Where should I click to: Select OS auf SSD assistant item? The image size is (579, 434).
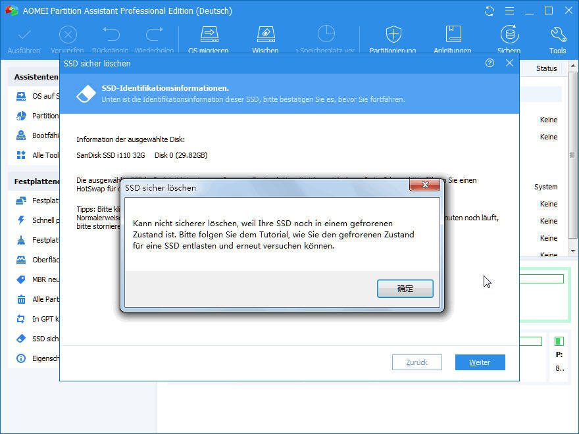point(37,96)
